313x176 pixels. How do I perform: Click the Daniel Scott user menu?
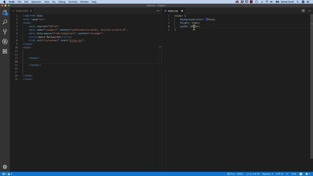pos(287,2)
